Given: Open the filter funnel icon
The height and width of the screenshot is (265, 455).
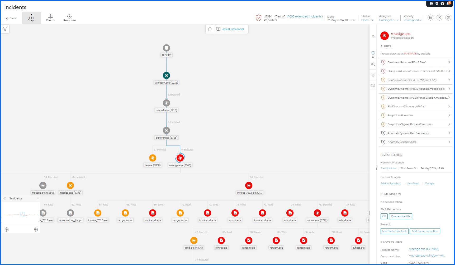Looking at the screenshot, I should pos(5,29).
